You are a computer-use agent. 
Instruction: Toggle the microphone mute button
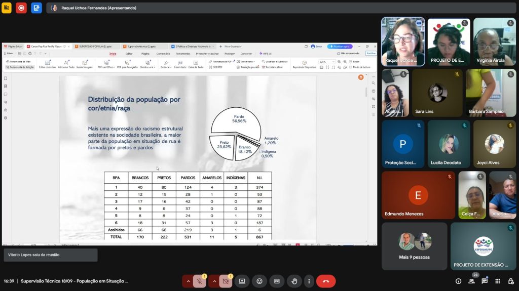[200, 281]
